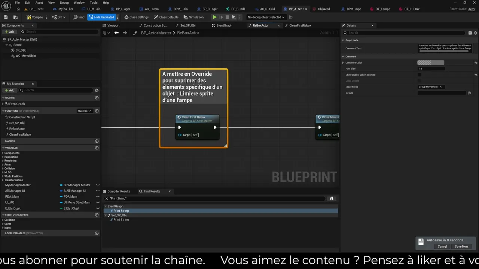479x269 pixels.
Task: Open Class Defaults
Action: (166, 17)
